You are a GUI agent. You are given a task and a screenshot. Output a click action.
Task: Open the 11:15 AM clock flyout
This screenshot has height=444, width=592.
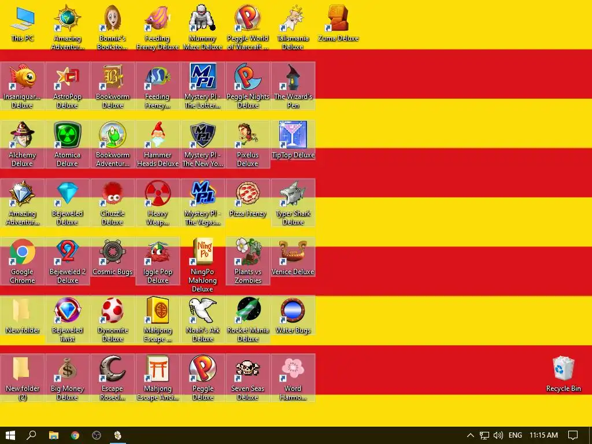(543, 435)
